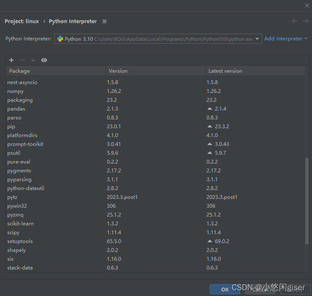This screenshot has width=312, height=296.
Task: Select the pip package row
Action: coord(155,127)
